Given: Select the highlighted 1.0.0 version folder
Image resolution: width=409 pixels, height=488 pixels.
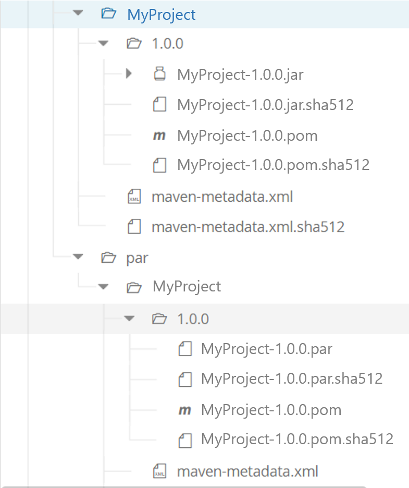Looking at the screenshot, I should (192, 318).
